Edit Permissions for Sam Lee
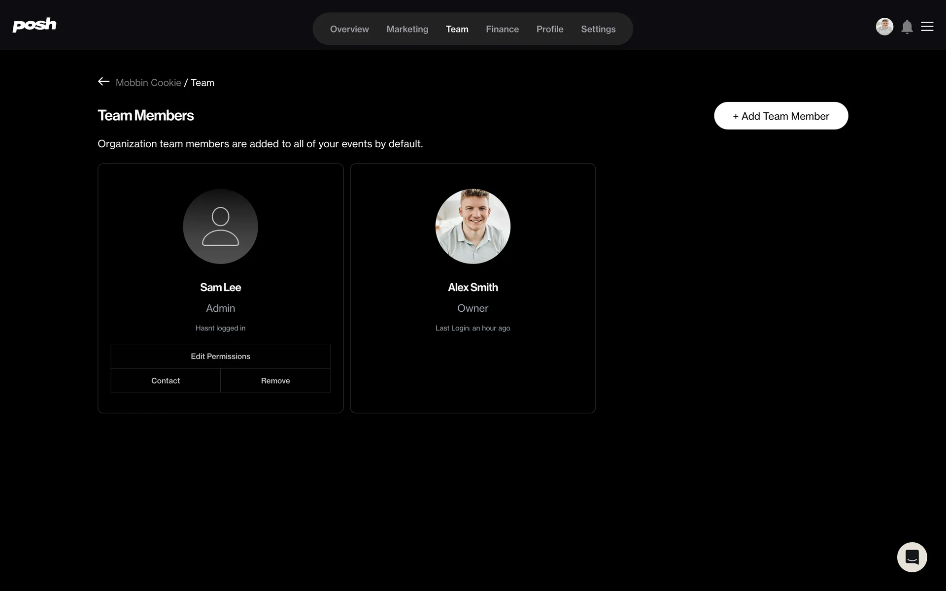 pos(220,356)
